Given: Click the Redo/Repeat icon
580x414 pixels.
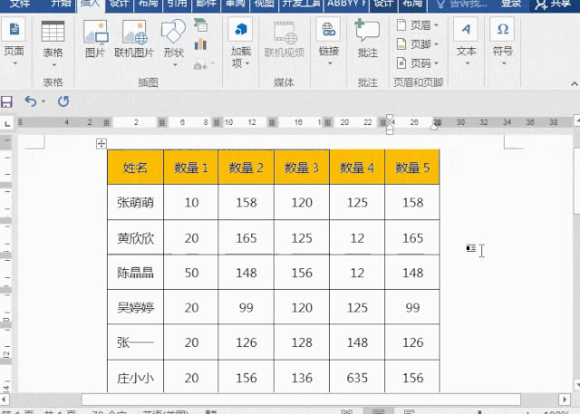Looking at the screenshot, I should click(x=63, y=101).
